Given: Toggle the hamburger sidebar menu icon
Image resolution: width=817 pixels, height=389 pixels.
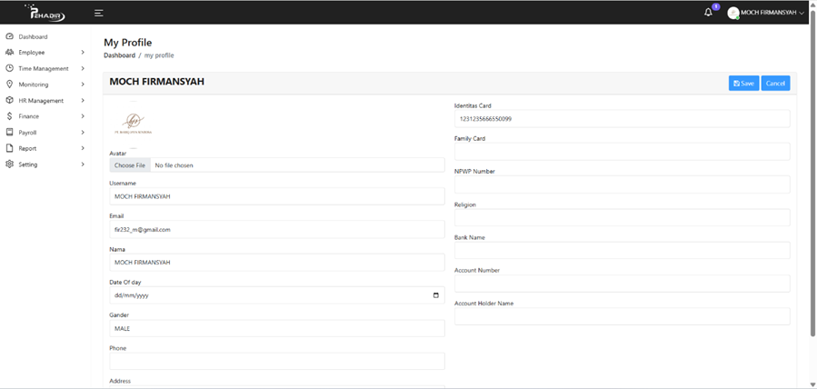Looking at the screenshot, I should 99,13.
